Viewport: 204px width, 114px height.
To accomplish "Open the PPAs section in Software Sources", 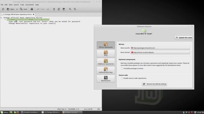I will pos(106,54).
